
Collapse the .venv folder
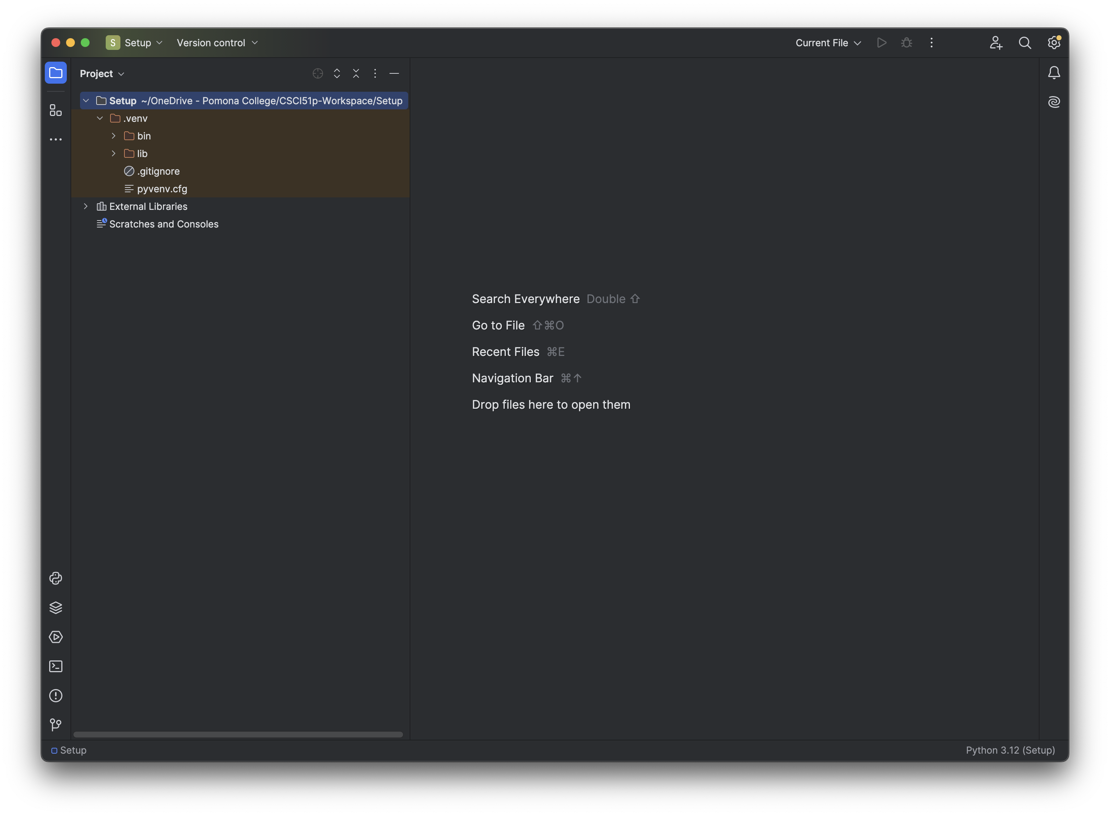point(100,119)
